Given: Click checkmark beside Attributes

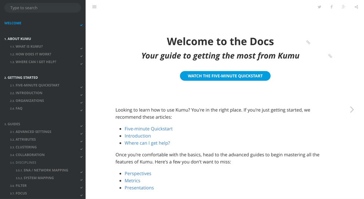Looking at the screenshot, I should pos(82,141).
